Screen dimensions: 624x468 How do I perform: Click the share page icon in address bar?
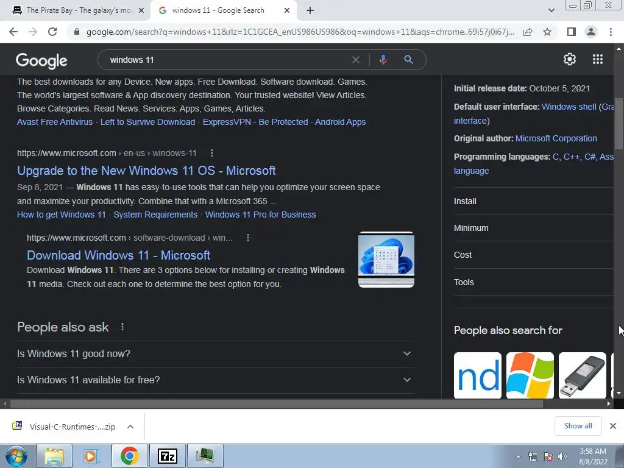(528, 32)
